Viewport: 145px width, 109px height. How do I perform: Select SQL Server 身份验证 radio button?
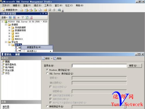click(x=47, y=74)
